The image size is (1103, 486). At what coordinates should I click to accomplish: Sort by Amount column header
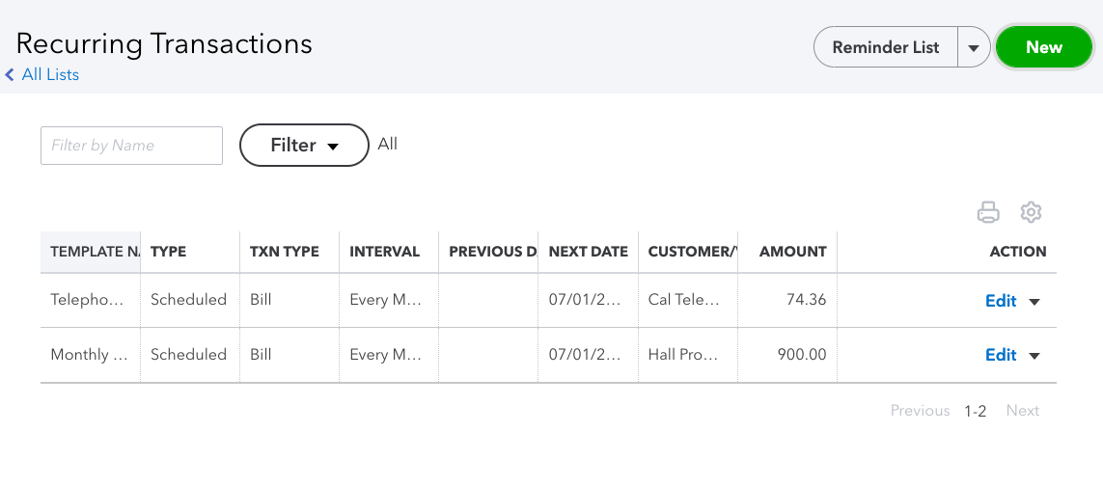pyautogui.click(x=792, y=252)
